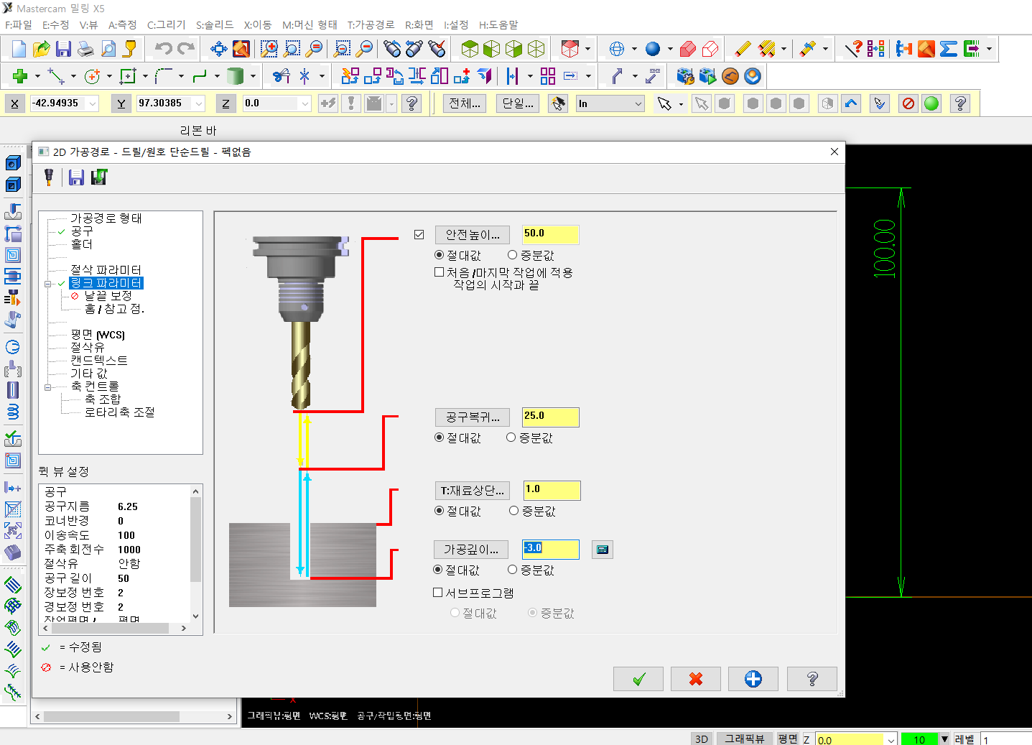Click the green plus create point icon
Screen dimensions: 1032x745
20,76
